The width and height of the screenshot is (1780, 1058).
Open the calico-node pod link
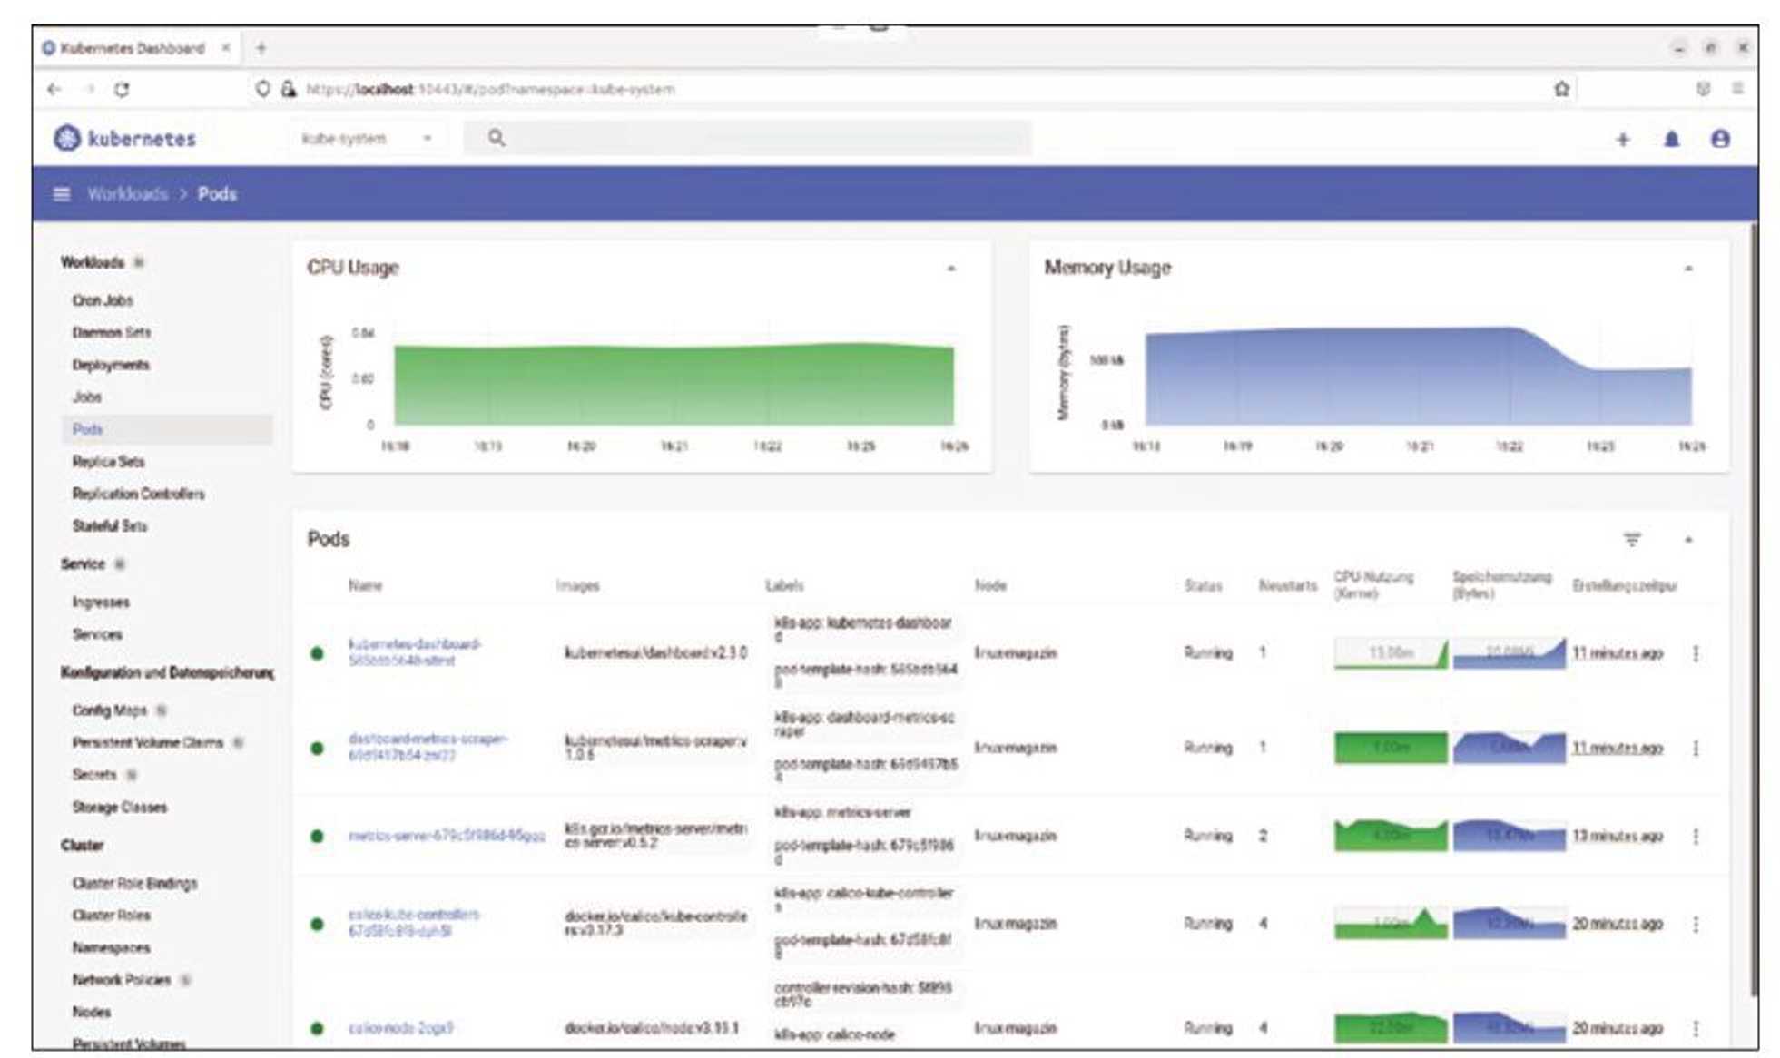tap(400, 1028)
